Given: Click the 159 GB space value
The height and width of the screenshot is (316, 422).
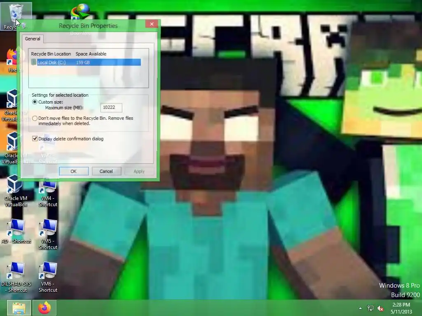Looking at the screenshot, I should pos(82,63).
